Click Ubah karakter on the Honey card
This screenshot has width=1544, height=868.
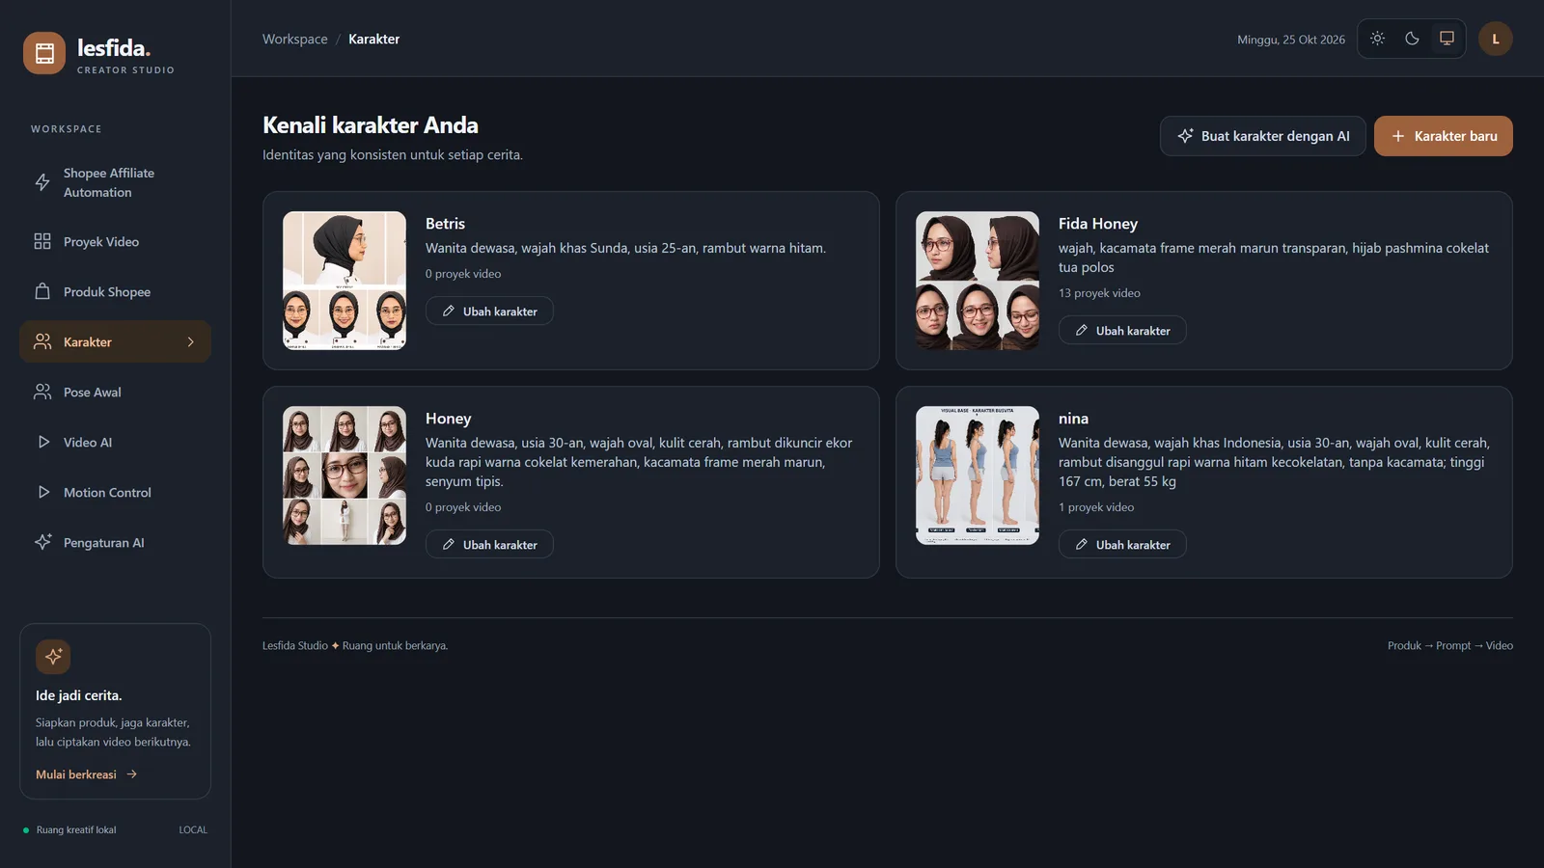click(489, 544)
